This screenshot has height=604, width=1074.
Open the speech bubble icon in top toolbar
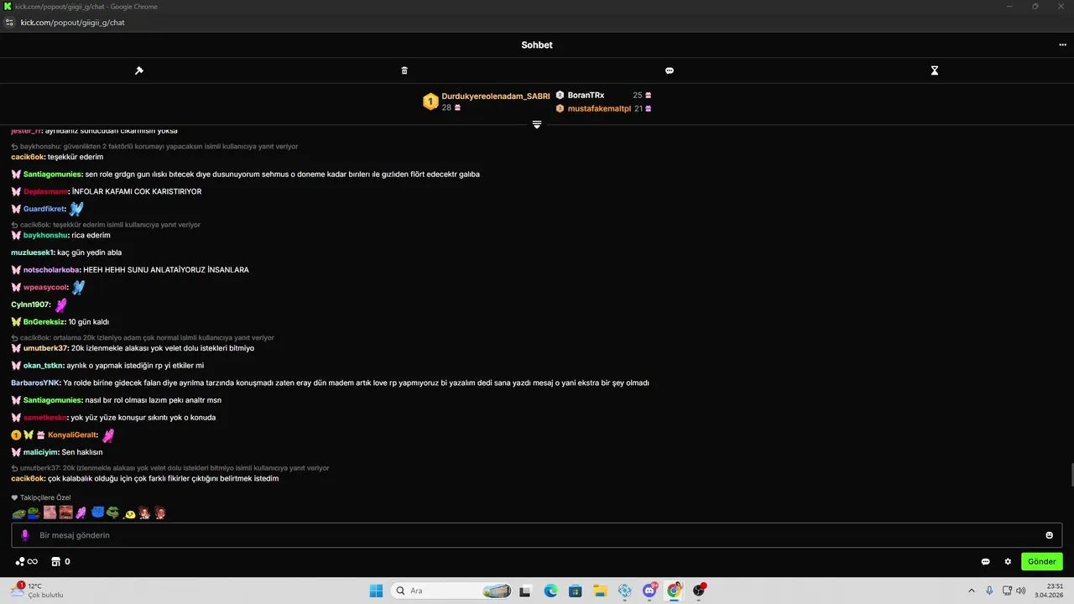[x=670, y=70]
